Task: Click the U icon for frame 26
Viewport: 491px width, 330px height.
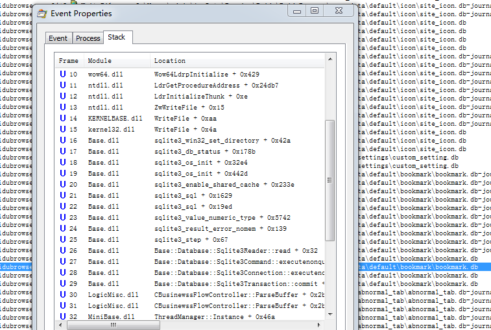Action: point(63,250)
